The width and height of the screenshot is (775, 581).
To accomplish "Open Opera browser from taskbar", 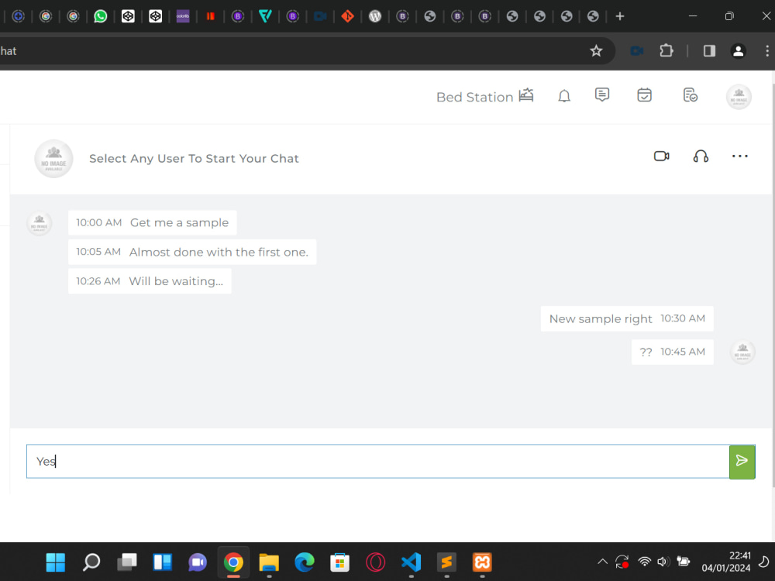I will 376,562.
